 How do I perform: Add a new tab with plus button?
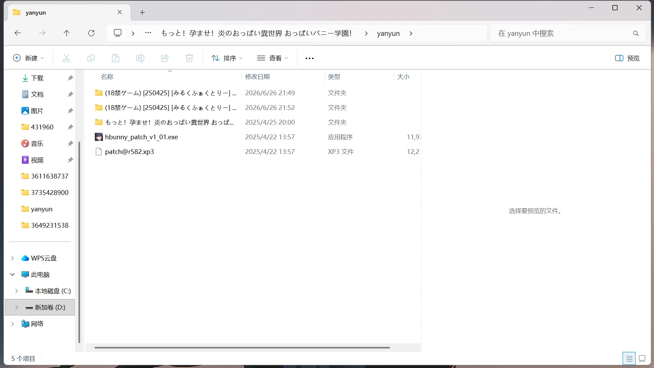click(143, 13)
